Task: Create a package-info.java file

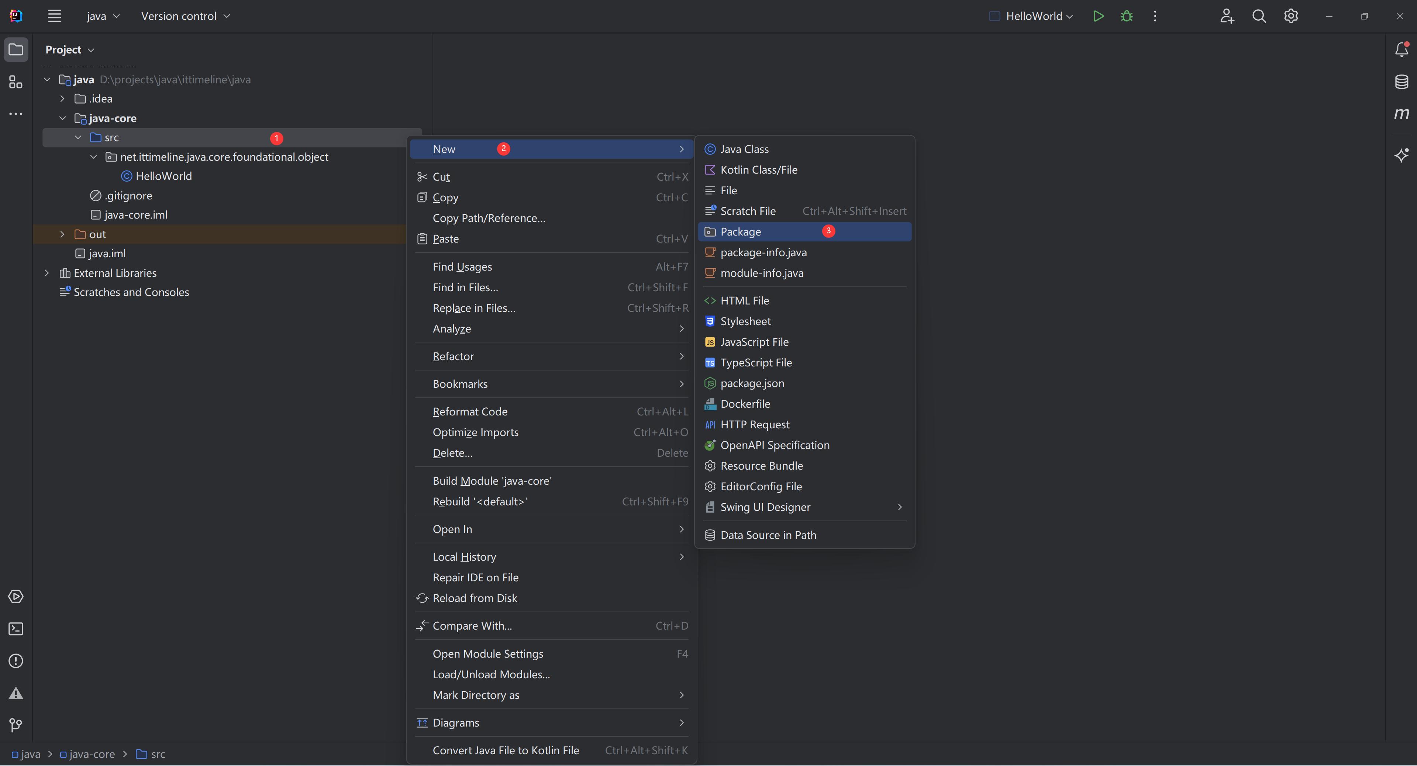Action: [x=804, y=252]
